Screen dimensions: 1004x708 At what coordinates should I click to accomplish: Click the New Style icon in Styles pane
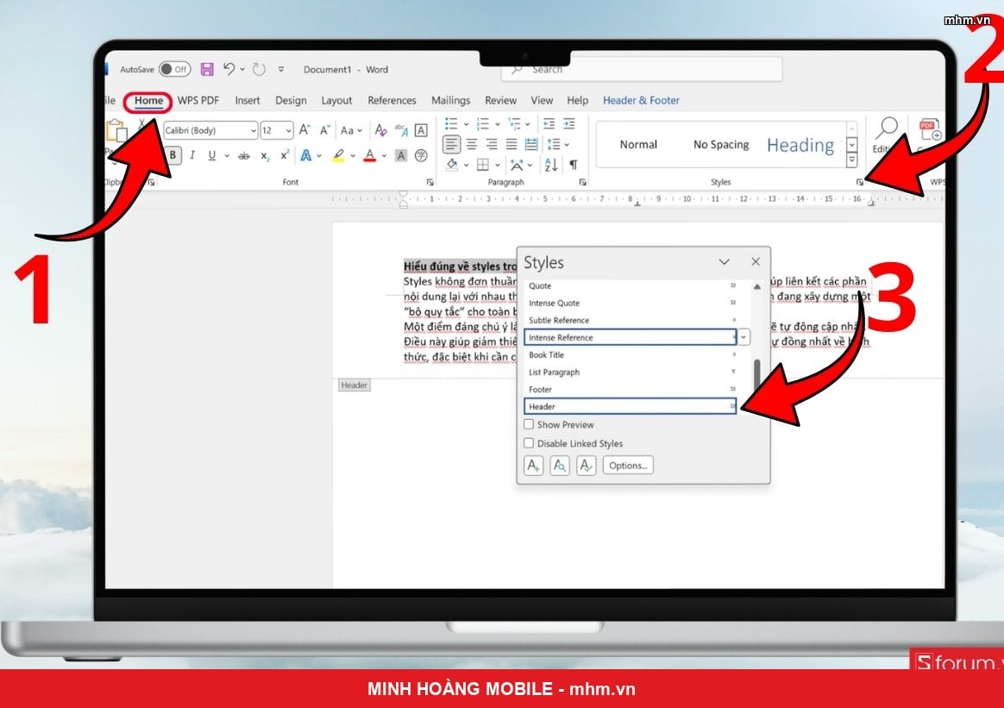pos(533,466)
